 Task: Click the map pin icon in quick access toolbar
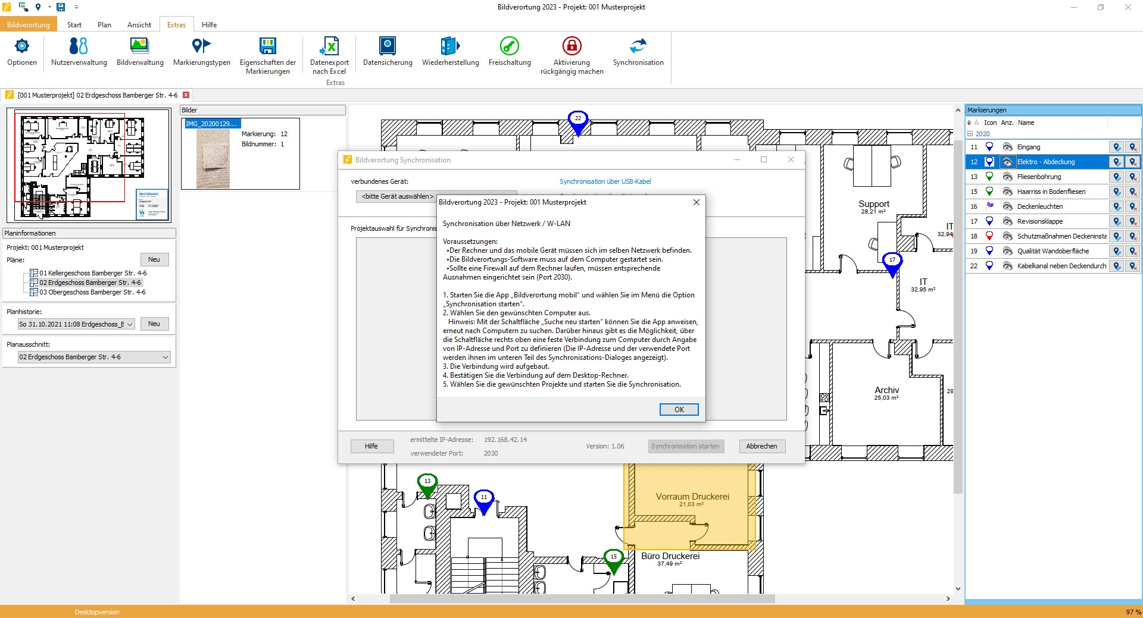tap(38, 7)
